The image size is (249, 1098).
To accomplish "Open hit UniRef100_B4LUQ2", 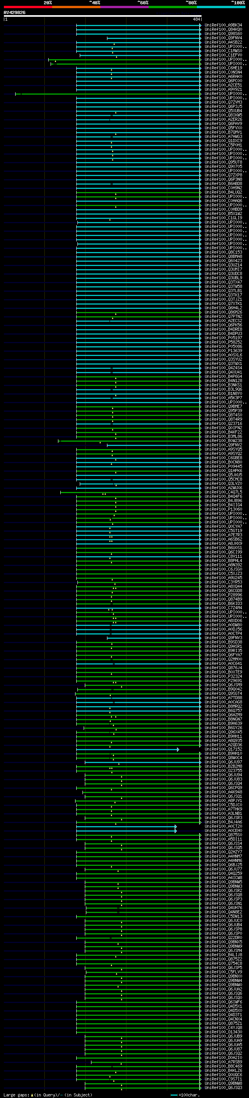I will [x=223, y=192].
